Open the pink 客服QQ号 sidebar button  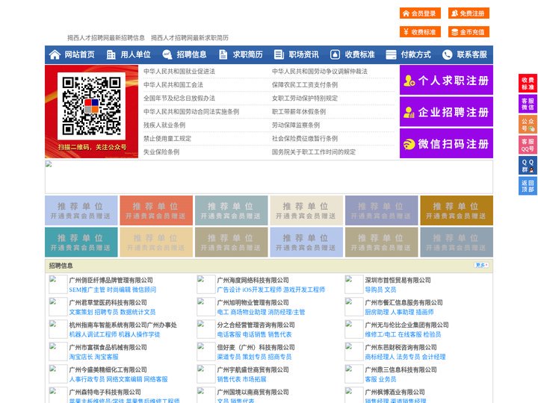tap(528, 145)
